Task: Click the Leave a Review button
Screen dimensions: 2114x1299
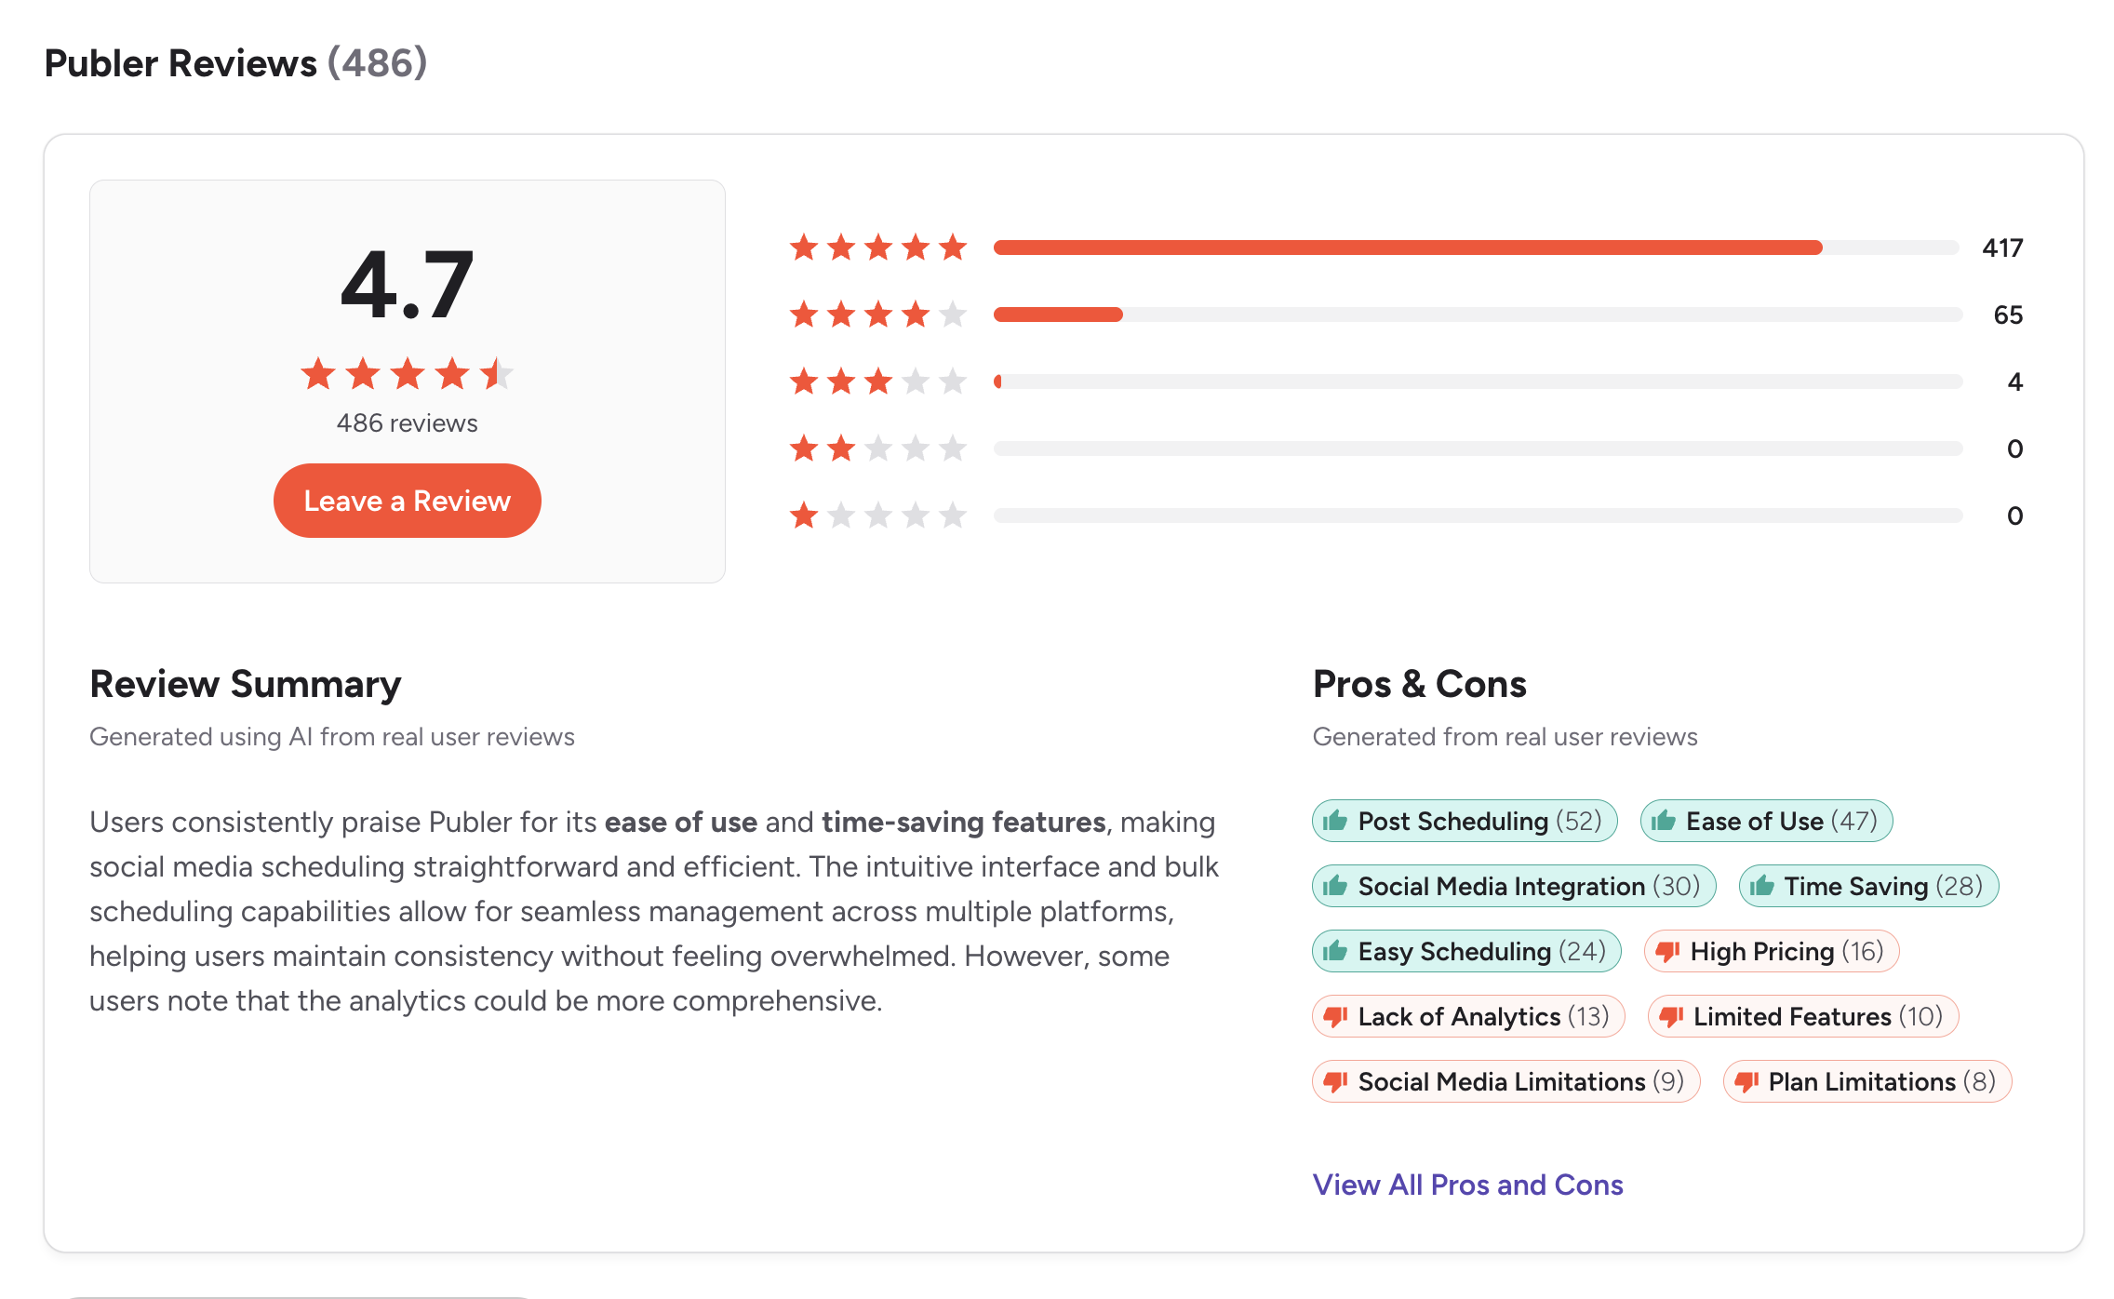Action: [407, 501]
